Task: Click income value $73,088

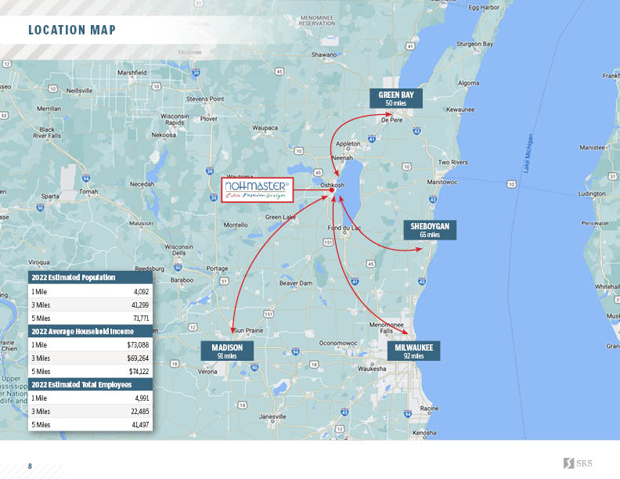Action: (x=138, y=345)
